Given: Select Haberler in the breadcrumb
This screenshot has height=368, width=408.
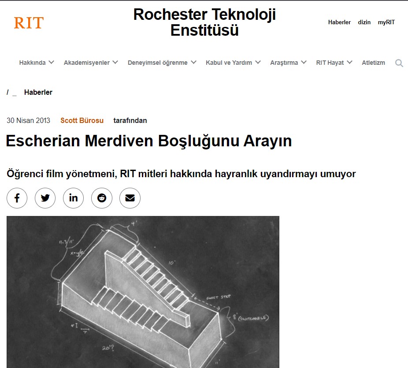Looking at the screenshot, I should 38,92.
